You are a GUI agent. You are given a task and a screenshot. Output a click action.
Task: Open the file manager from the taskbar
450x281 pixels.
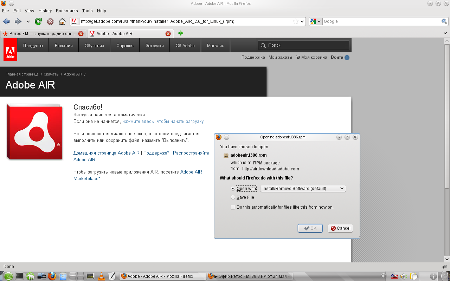click(63, 276)
